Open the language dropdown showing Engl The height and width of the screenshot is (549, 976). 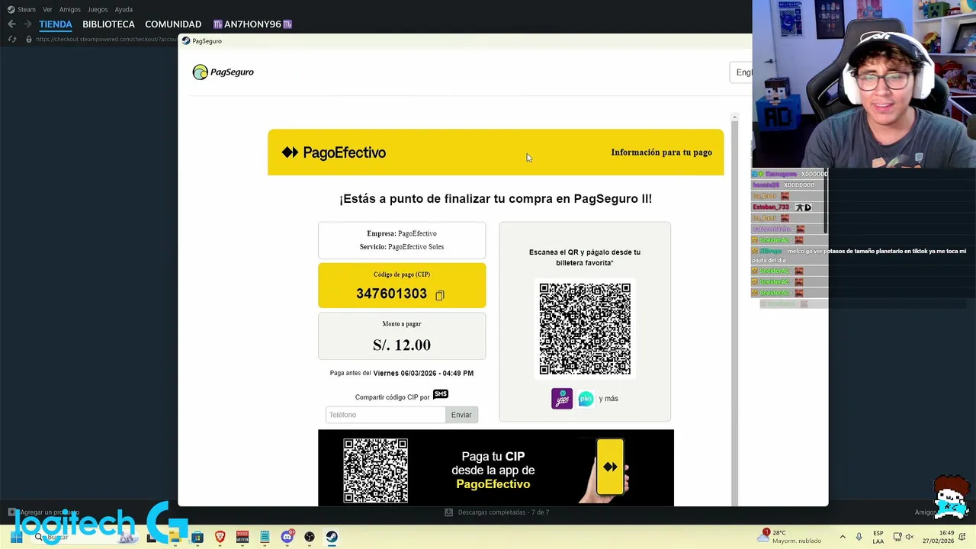point(742,72)
